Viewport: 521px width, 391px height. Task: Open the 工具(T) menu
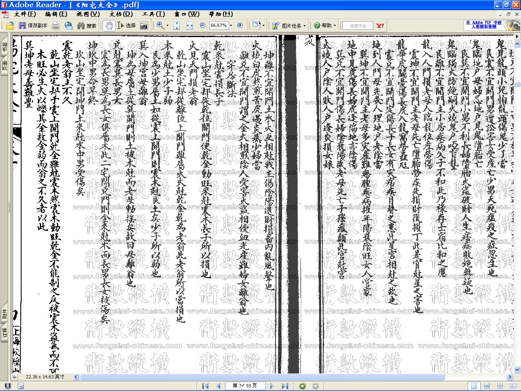(x=153, y=14)
